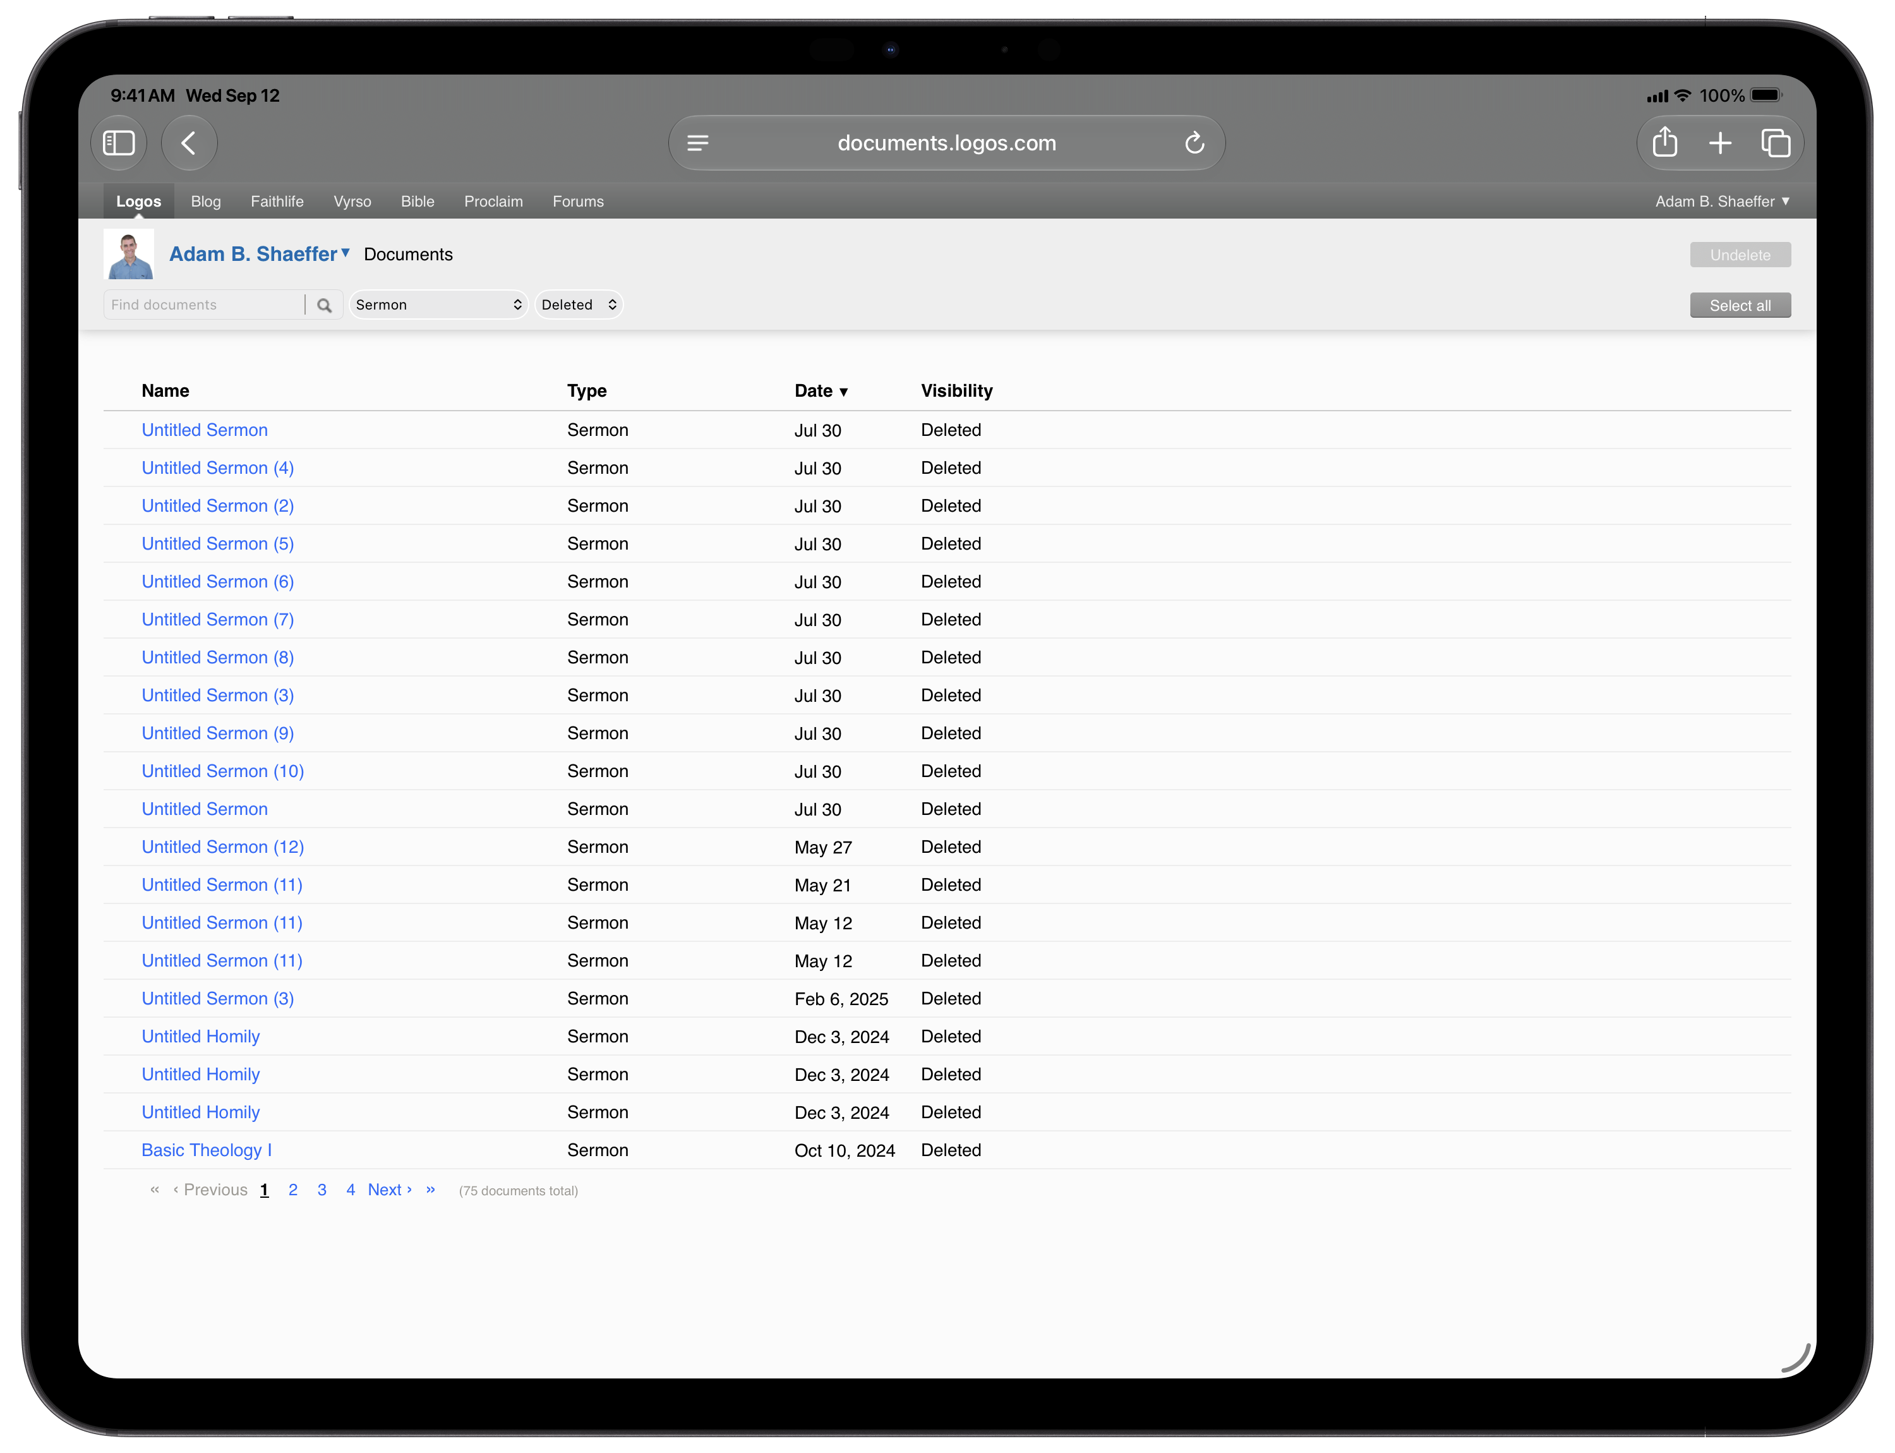Jump to last page double-arrow
This screenshot has width=1895, height=1453.
[431, 1190]
